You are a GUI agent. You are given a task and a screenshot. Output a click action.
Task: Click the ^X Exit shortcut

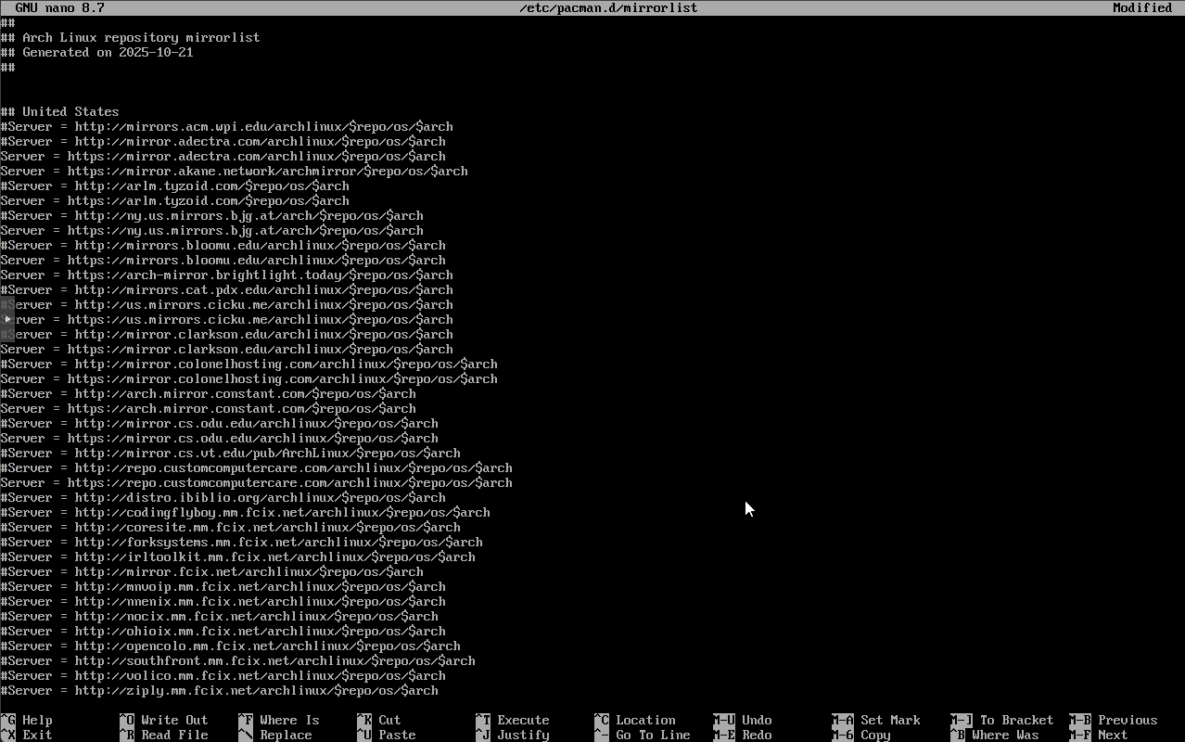27,735
